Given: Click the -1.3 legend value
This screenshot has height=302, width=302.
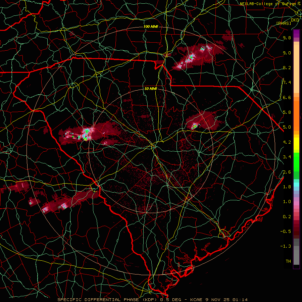Looking at the screenshot, I should [x=286, y=246].
